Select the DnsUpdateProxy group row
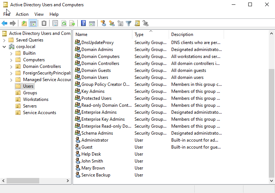 pos(149,43)
